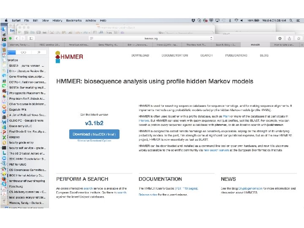Open the History menu

coord(57,20)
